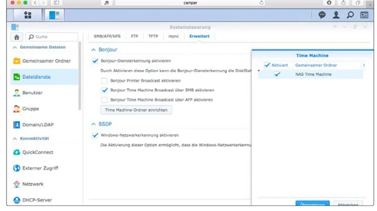Click the Benutzer person icon

(17, 93)
